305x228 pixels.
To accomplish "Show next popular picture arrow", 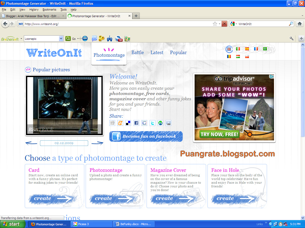I will pyautogui.click(x=97, y=143).
